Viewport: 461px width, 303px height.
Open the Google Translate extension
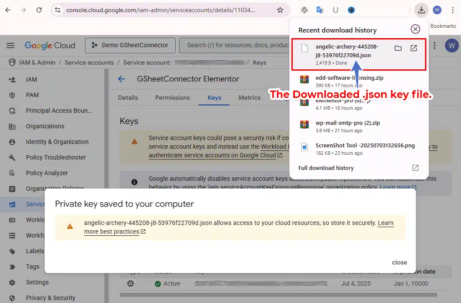[x=320, y=10]
